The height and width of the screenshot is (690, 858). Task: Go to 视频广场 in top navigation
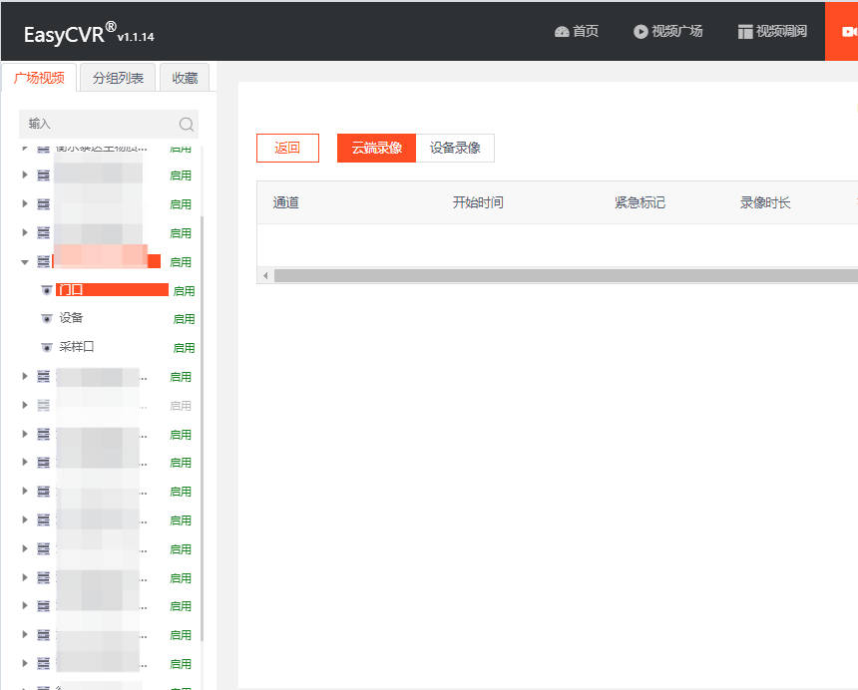(667, 31)
